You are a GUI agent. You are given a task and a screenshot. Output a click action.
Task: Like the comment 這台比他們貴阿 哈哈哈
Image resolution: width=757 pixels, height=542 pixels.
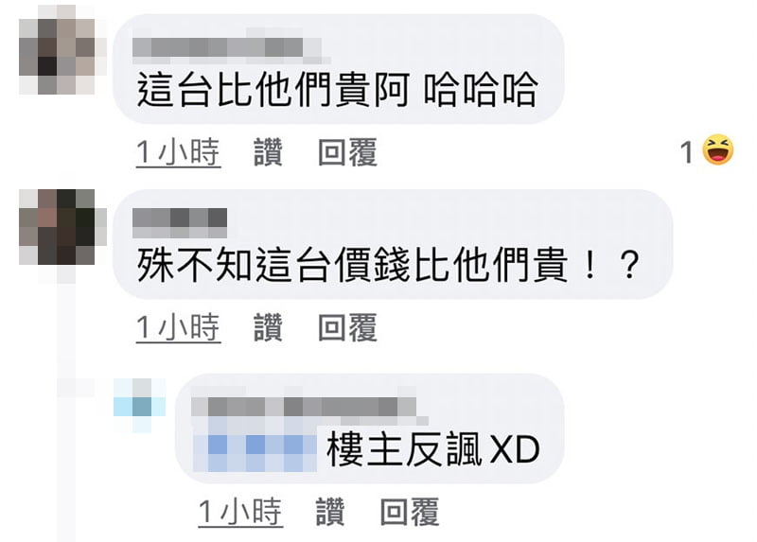268,152
